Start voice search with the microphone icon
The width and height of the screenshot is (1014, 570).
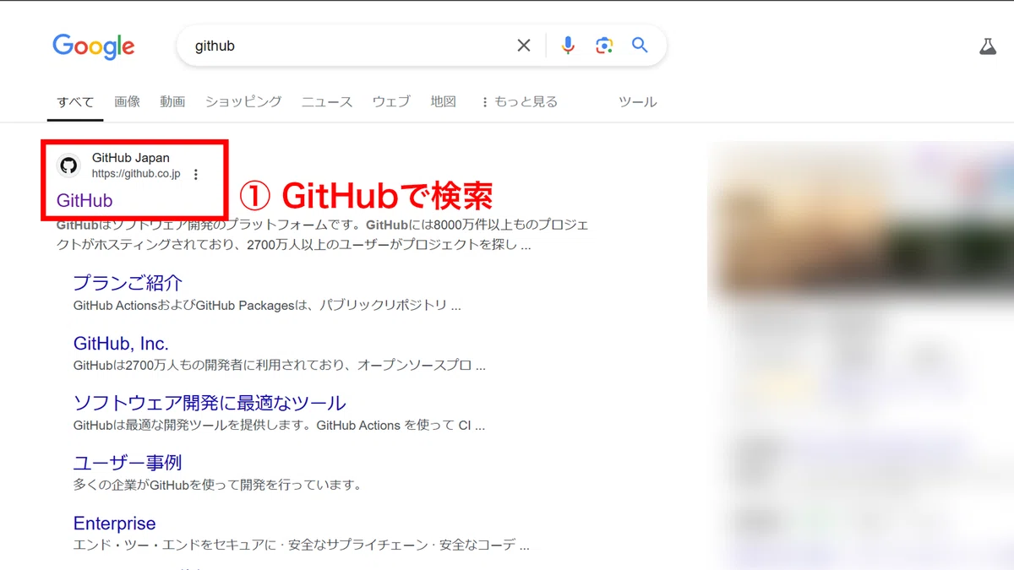[568, 46]
